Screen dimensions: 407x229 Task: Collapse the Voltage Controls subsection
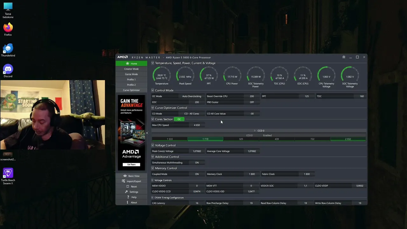pos(152,180)
